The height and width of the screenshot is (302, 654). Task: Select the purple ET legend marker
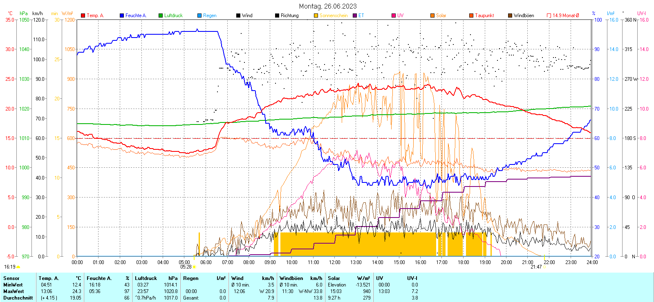(355, 16)
